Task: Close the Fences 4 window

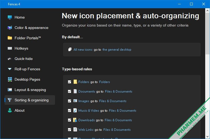Action: coord(204,4)
